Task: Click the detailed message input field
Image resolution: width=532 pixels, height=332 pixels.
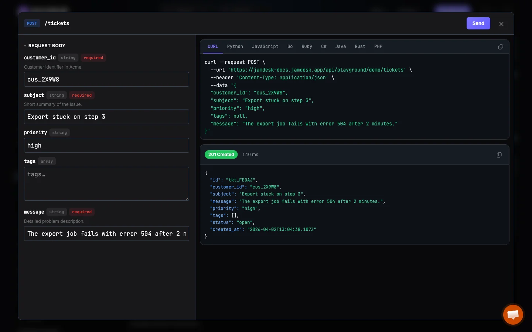Action: [106, 234]
